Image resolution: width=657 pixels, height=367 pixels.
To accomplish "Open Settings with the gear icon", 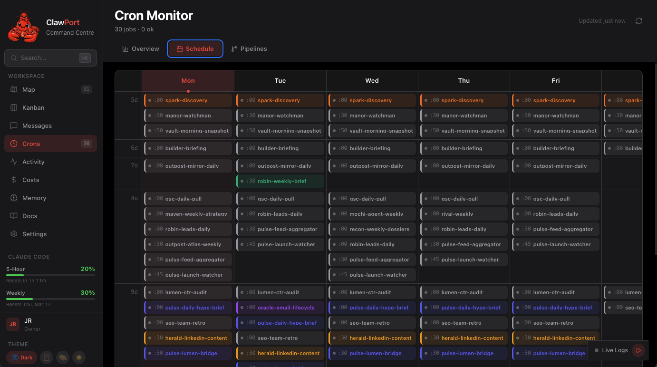I will 34,234.
